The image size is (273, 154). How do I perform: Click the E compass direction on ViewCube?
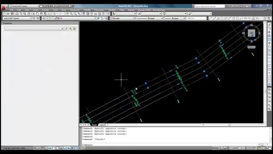[259, 33]
